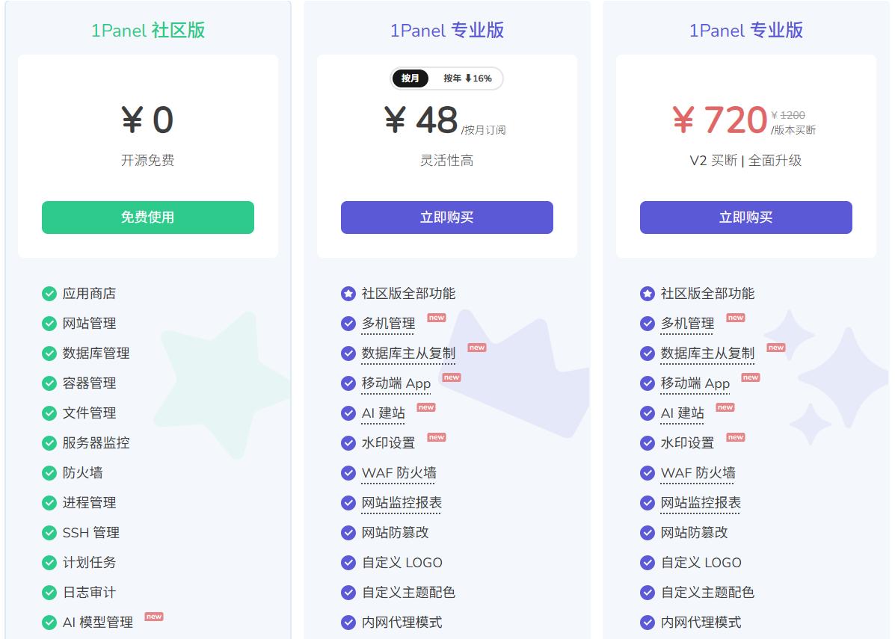Image resolution: width=895 pixels, height=639 pixels.
Task: Click 立即购买 under the ¥720 buyout plan
Action: (746, 217)
